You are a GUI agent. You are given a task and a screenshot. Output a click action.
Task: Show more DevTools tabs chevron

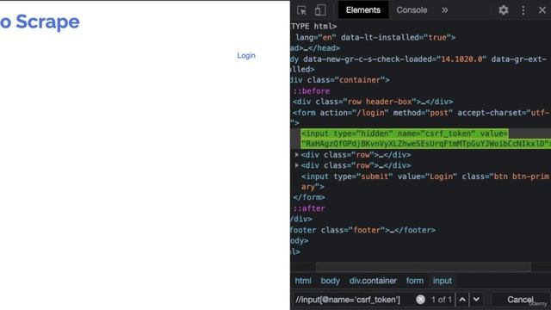[x=444, y=10]
